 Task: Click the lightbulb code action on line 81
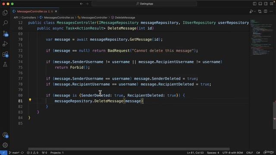pos(30,100)
